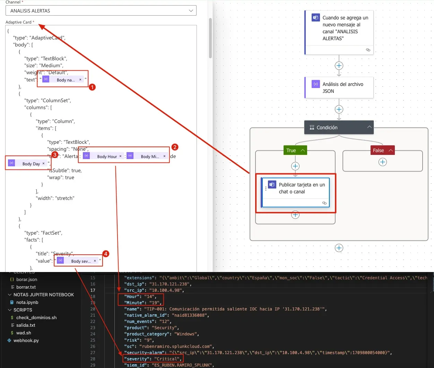Click the Análisis del archivo JSON icon
This screenshot has height=368, width=434.
pyautogui.click(x=315, y=84)
